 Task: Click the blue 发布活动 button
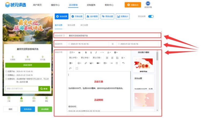point(28,109)
